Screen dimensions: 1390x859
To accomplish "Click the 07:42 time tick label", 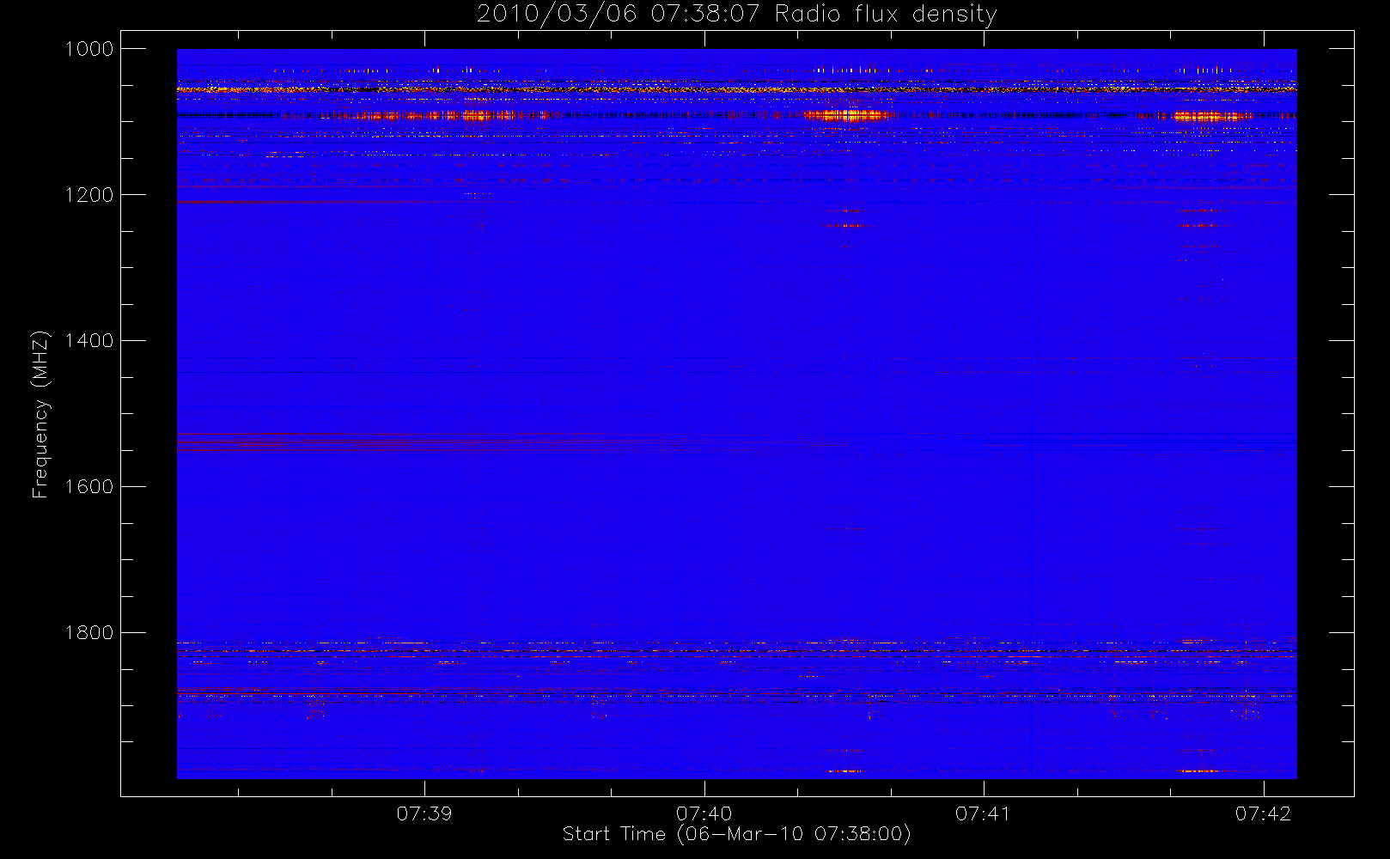I will click(x=1264, y=813).
